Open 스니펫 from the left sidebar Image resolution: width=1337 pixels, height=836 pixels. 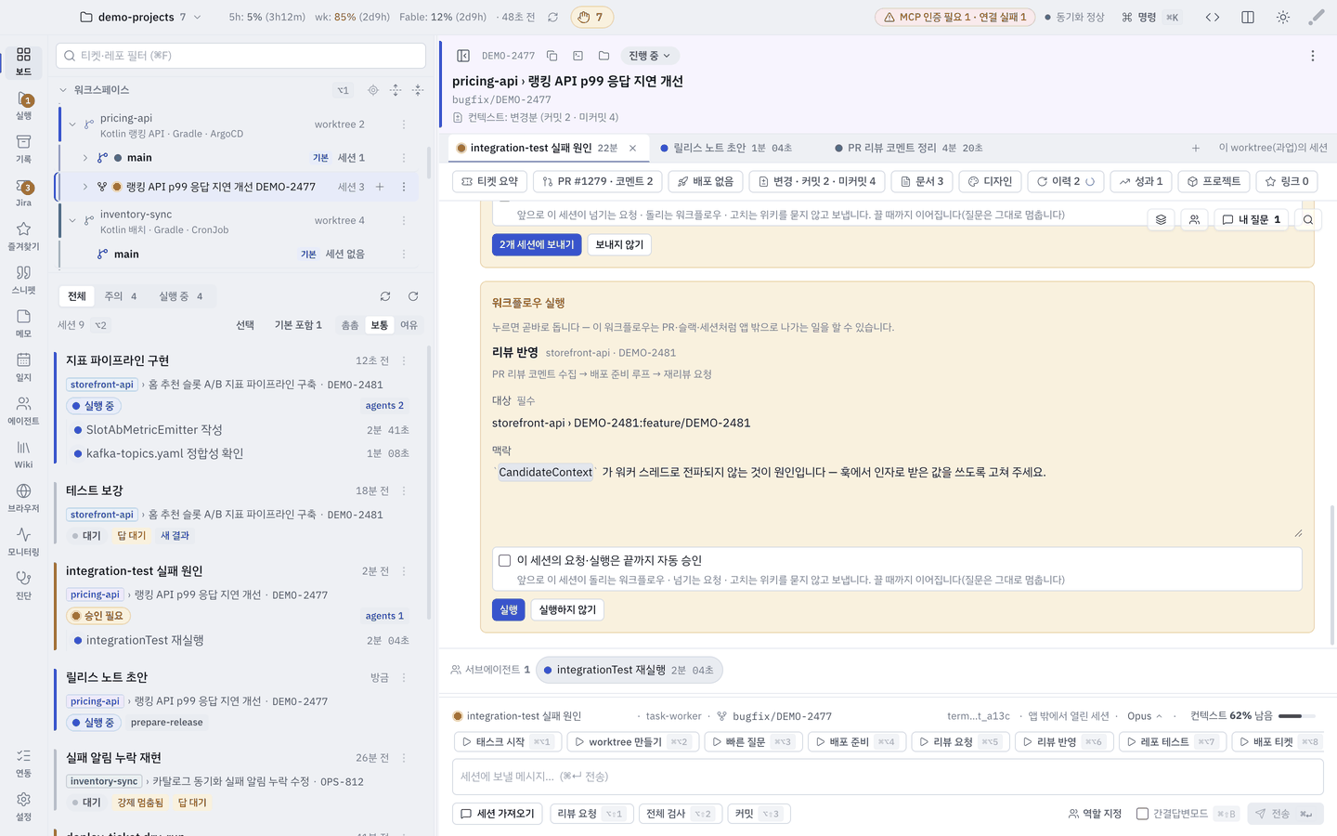coord(23,280)
